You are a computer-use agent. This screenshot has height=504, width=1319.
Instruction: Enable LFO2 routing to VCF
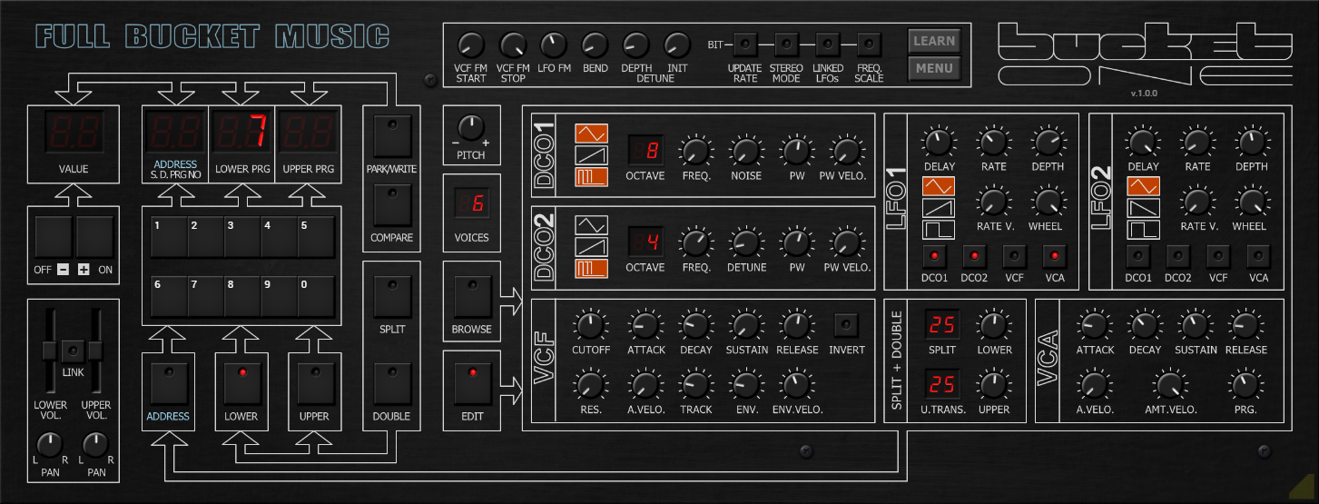1218,255
